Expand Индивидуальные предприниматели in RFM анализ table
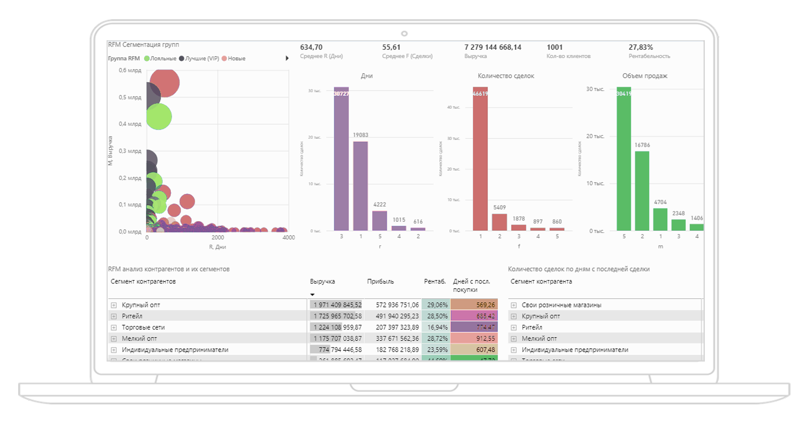 (114, 350)
